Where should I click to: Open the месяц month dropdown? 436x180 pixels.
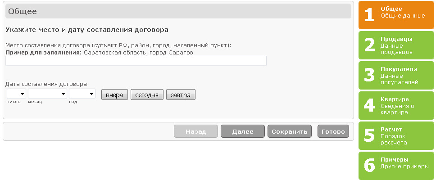[48, 94]
